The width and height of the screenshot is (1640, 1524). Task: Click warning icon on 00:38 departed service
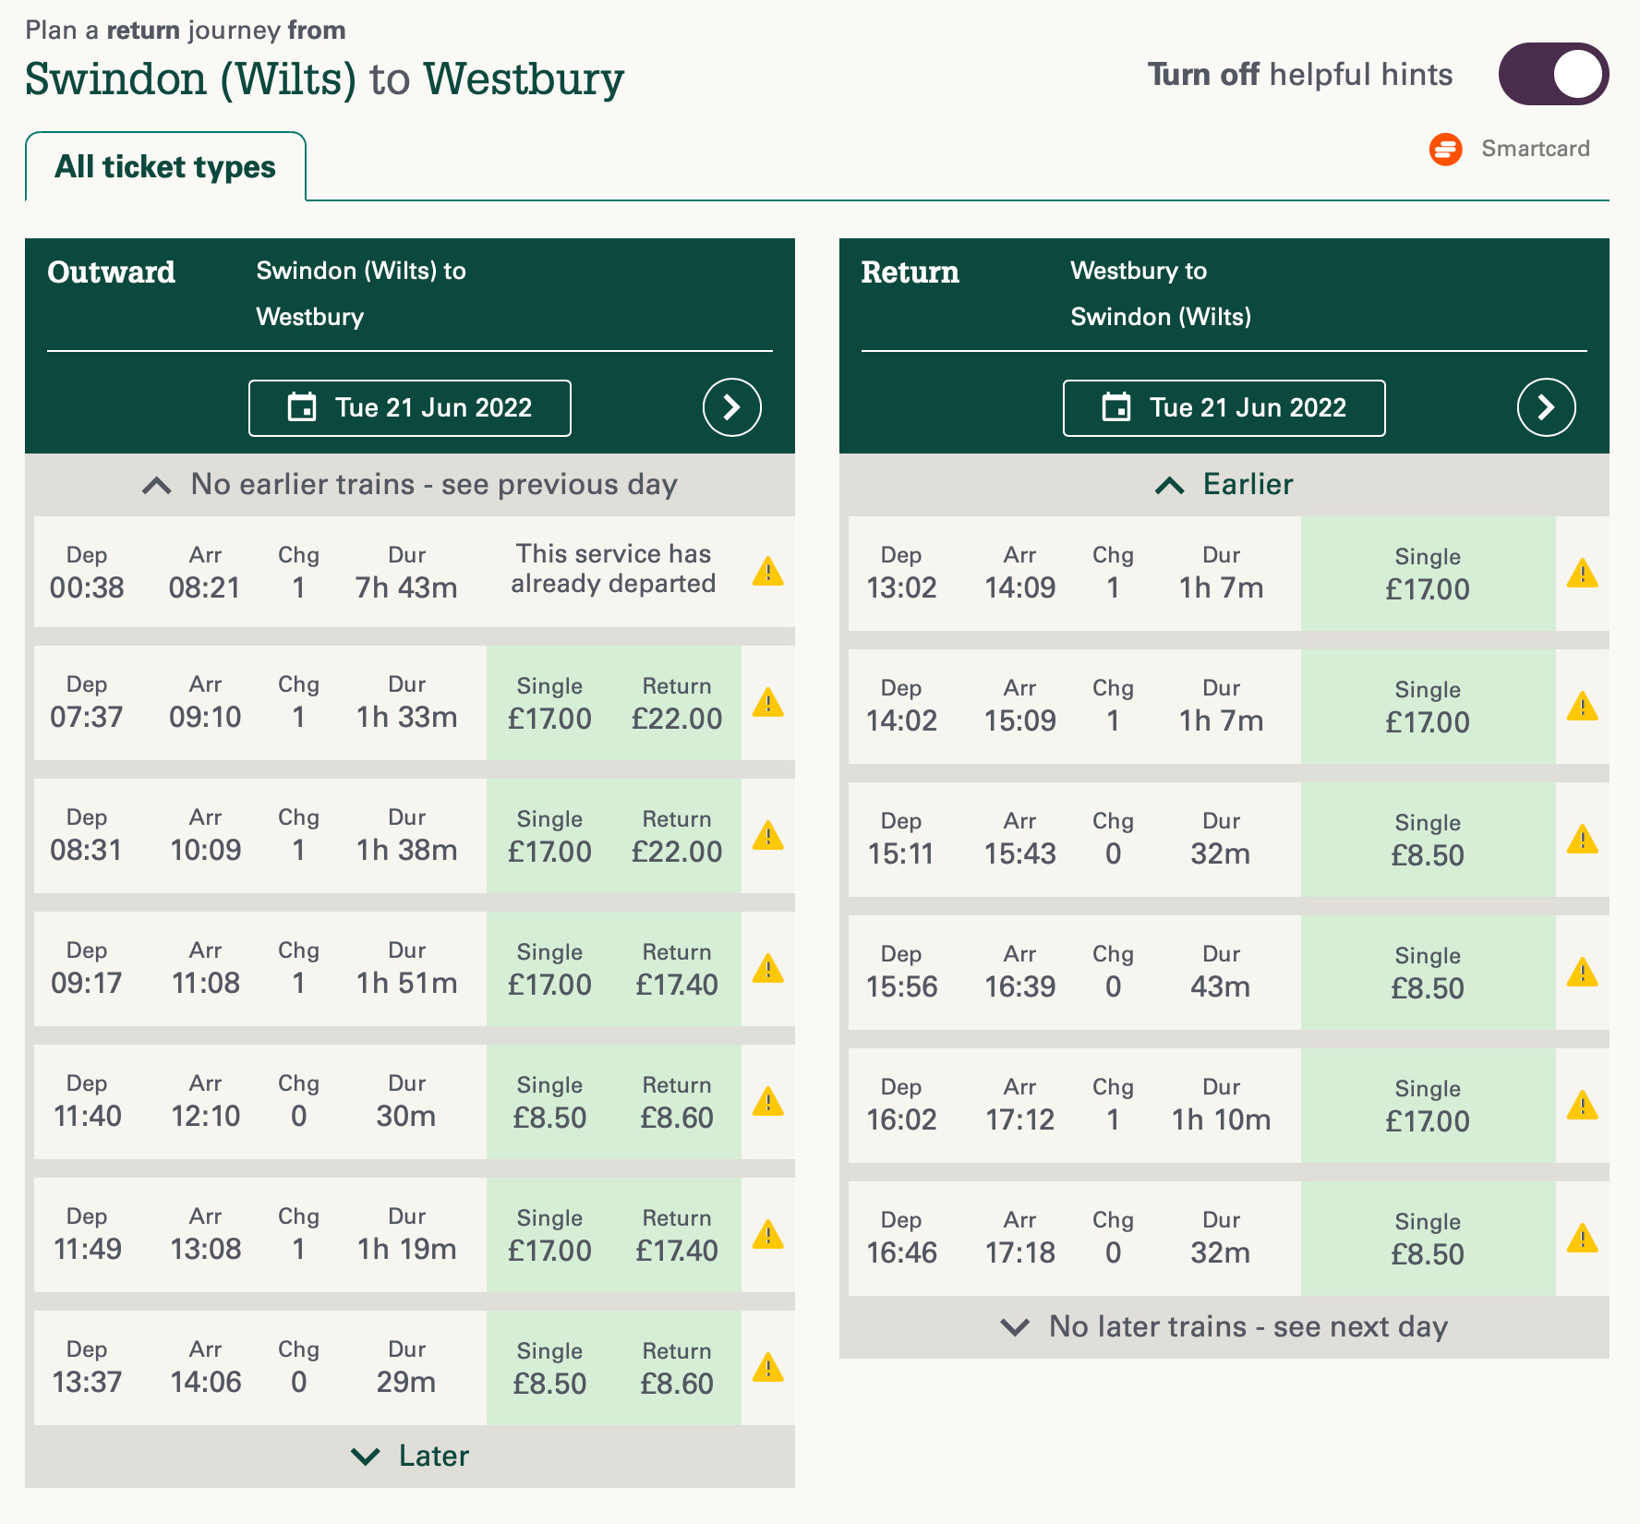click(x=767, y=572)
